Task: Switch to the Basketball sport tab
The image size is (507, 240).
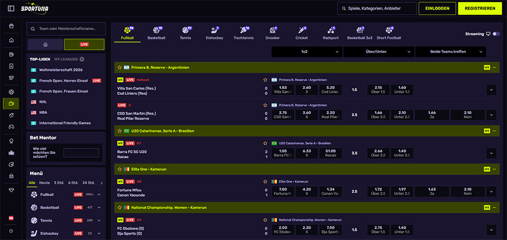Action: 156,33
